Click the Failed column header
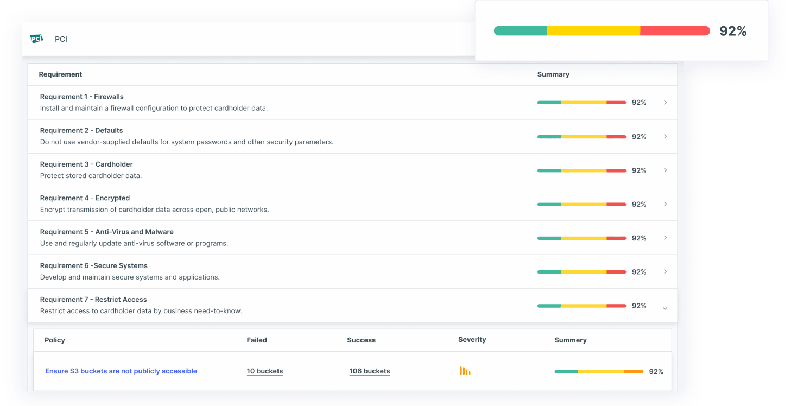791x406 pixels. (x=257, y=340)
